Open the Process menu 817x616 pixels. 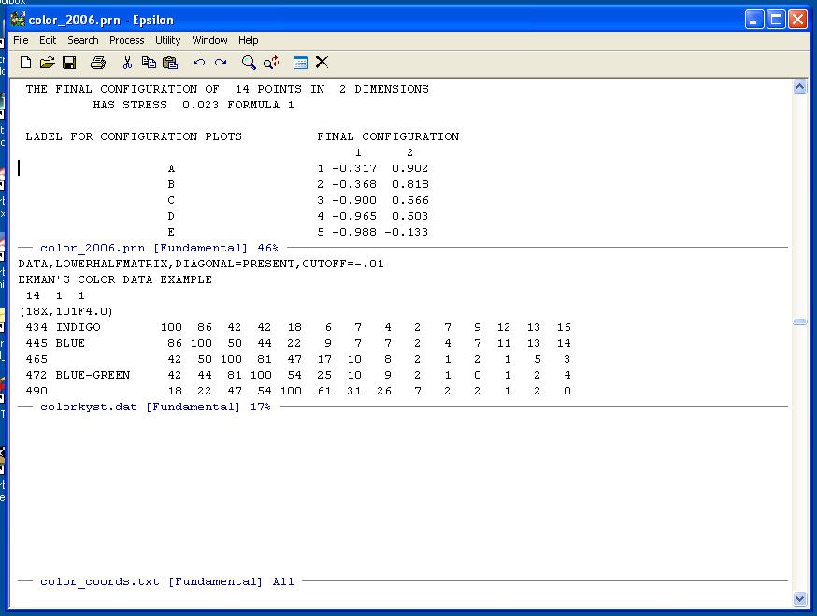[x=126, y=40]
